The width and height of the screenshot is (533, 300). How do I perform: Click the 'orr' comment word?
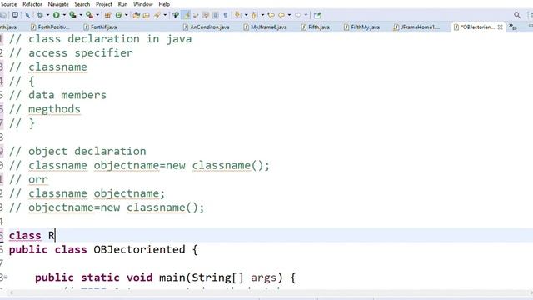click(38, 179)
